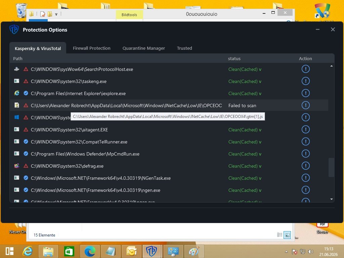Open the Trusted tab
The width and height of the screenshot is (344, 258).
coord(184,48)
